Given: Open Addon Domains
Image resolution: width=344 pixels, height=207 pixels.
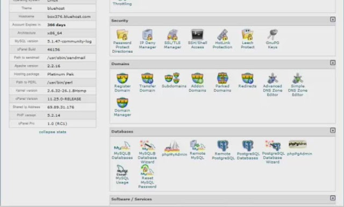Looking at the screenshot, I should pyautogui.click(x=197, y=83).
